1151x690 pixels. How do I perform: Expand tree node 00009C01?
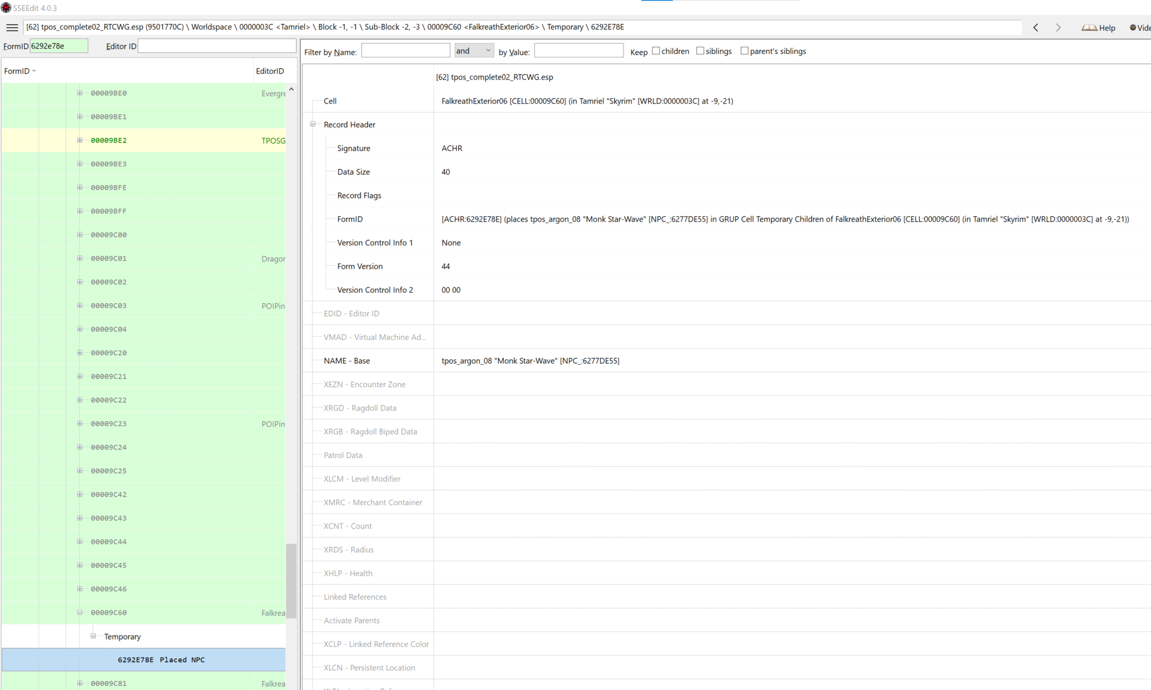pyautogui.click(x=80, y=258)
